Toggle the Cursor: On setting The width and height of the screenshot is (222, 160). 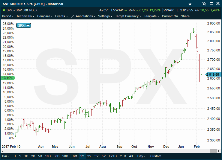click(x=170, y=16)
